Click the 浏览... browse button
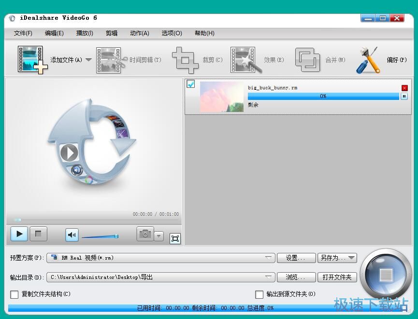 coord(296,277)
